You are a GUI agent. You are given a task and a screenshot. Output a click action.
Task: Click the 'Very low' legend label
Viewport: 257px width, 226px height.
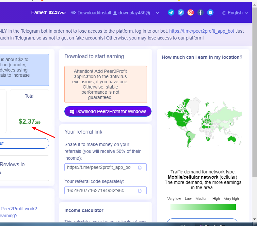(x=174, y=199)
